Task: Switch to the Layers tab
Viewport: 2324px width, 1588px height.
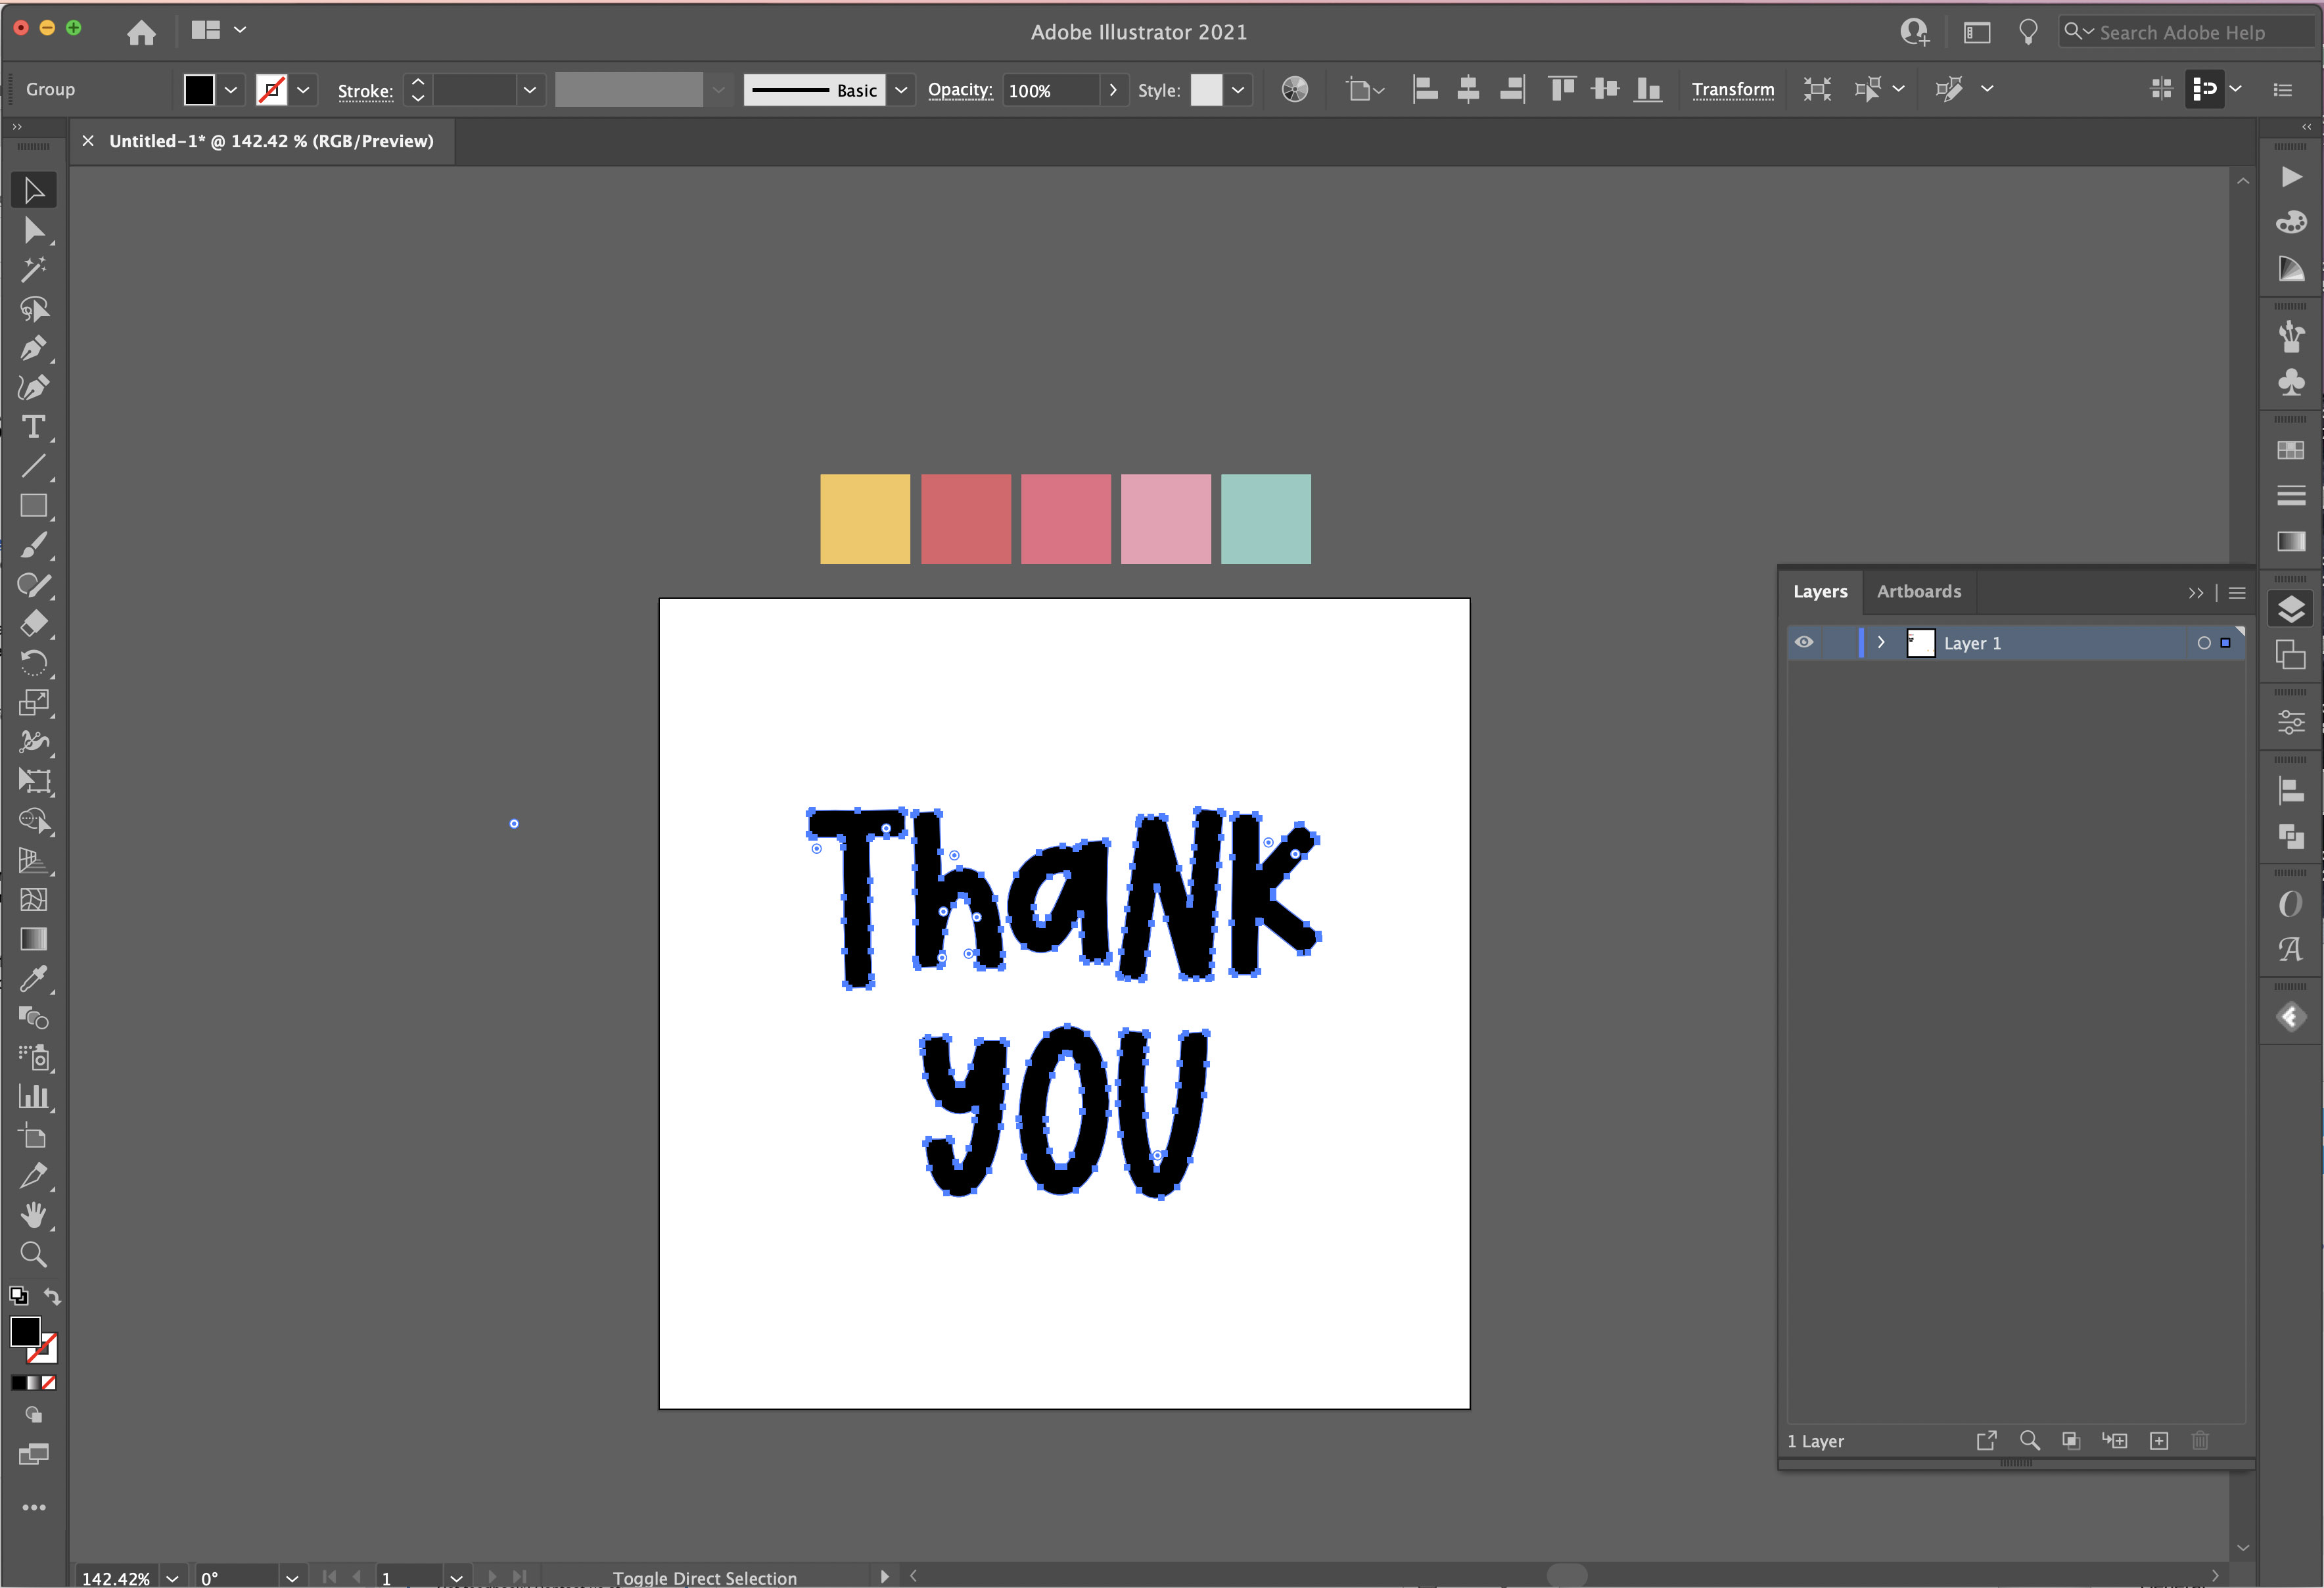Action: pyautogui.click(x=1820, y=591)
